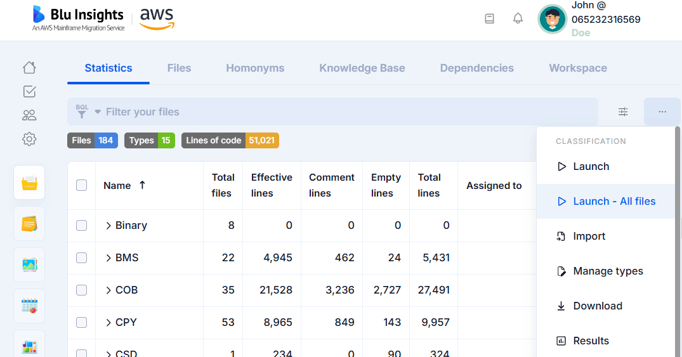
Task: Click the three-dots more actions button
Action: tap(662, 112)
